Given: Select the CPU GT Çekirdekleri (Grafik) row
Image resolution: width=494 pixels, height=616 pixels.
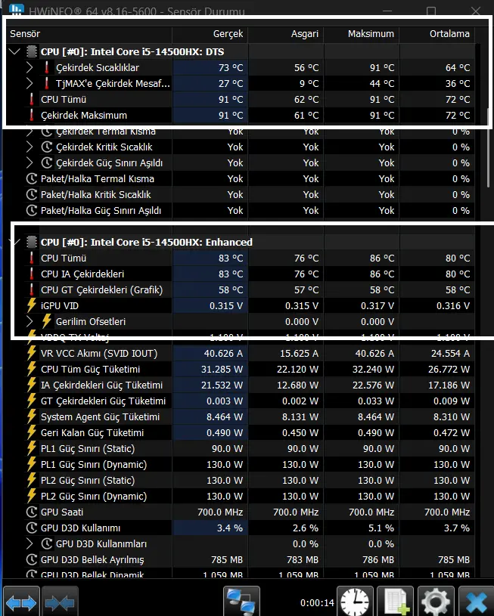Looking at the screenshot, I should pyautogui.click(x=250, y=289).
